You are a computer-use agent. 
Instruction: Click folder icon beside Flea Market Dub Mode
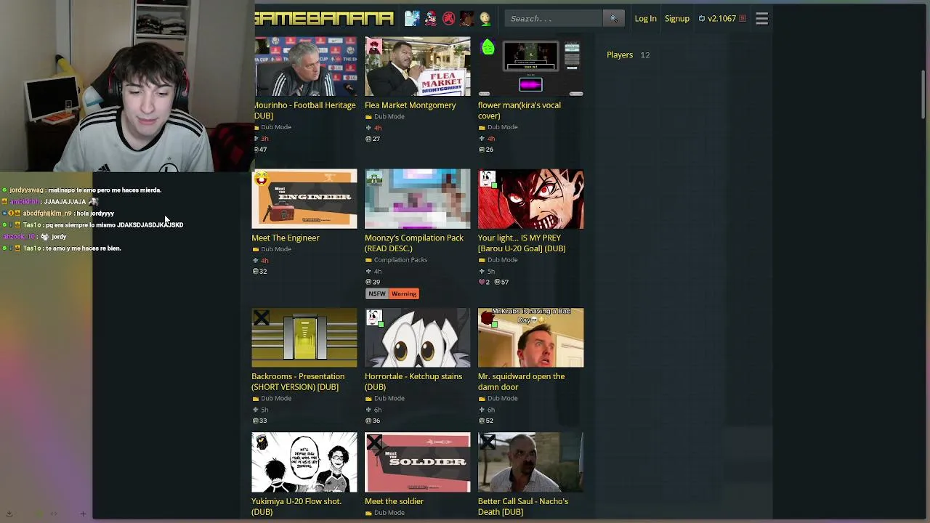point(368,116)
